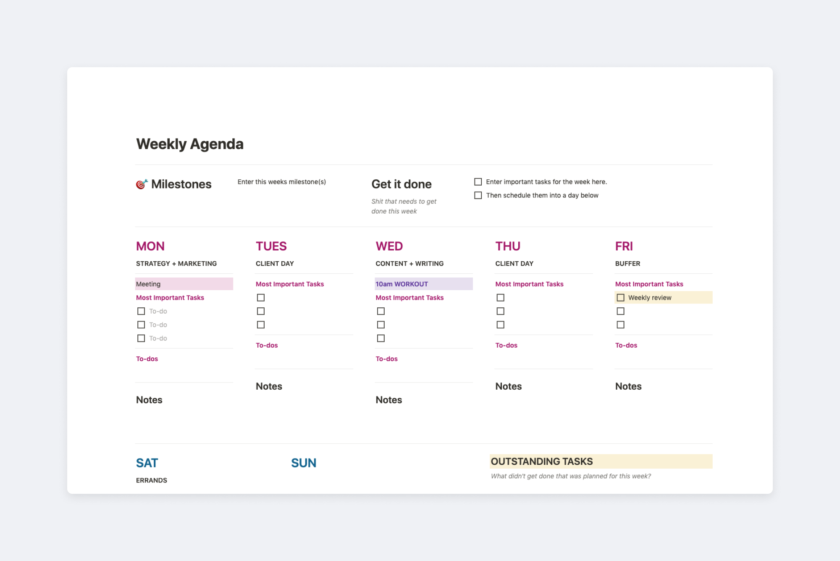This screenshot has height=561, width=840.
Task: Expand the MON Most Important Tasks section
Action: tap(170, 297)
